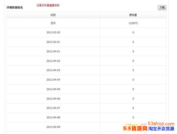
Task: Click the 0 value in 2012-03-31 row
Action: pos(133,42)
